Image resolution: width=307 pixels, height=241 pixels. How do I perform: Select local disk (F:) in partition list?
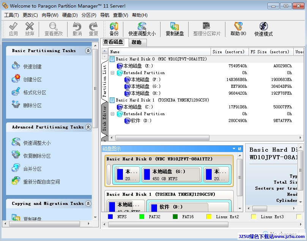pyautogui.click(x=145, y=79)
